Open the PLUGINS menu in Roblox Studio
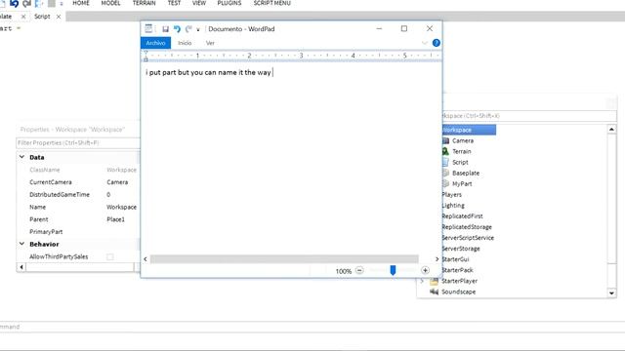Viewport: 625px width, 351px height. (229, 3)
